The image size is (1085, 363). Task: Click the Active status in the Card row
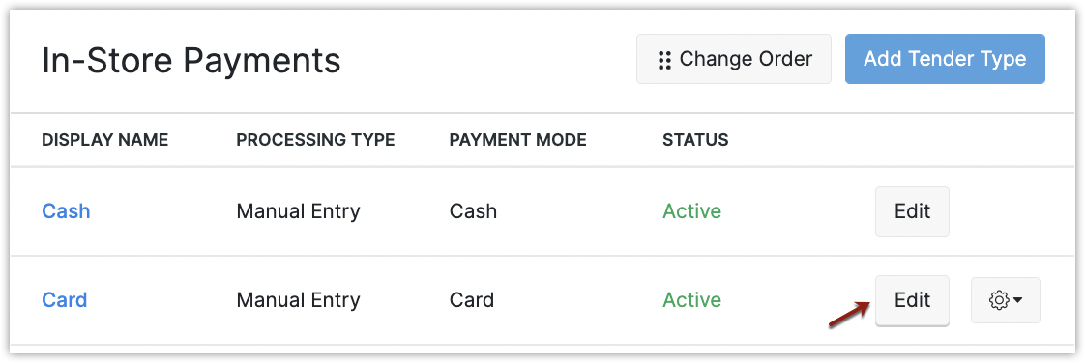(692, 300)
